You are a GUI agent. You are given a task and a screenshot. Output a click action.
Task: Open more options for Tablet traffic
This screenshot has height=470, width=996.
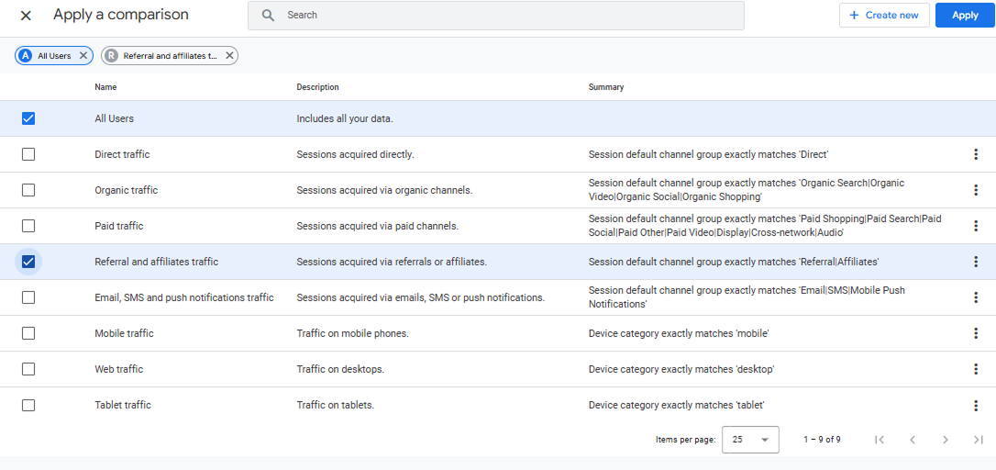[x=976, y=405]
